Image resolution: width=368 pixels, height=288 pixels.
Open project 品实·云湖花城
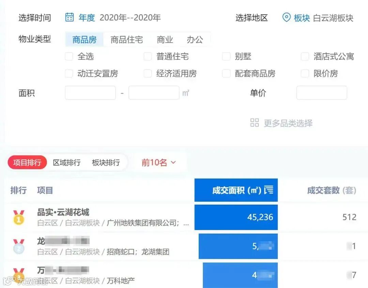63,212
